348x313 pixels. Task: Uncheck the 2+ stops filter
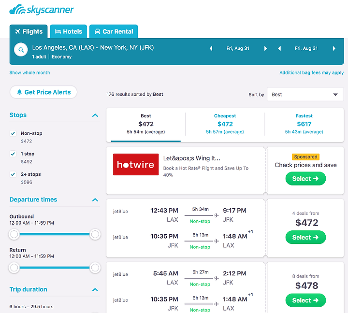pos(13,174)
